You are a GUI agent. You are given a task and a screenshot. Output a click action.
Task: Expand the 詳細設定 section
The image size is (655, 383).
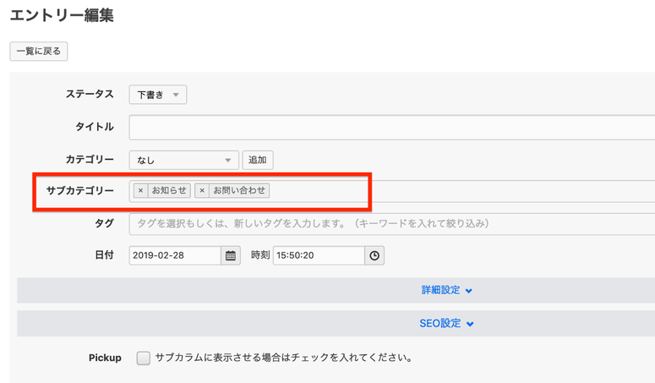(447, 290)
